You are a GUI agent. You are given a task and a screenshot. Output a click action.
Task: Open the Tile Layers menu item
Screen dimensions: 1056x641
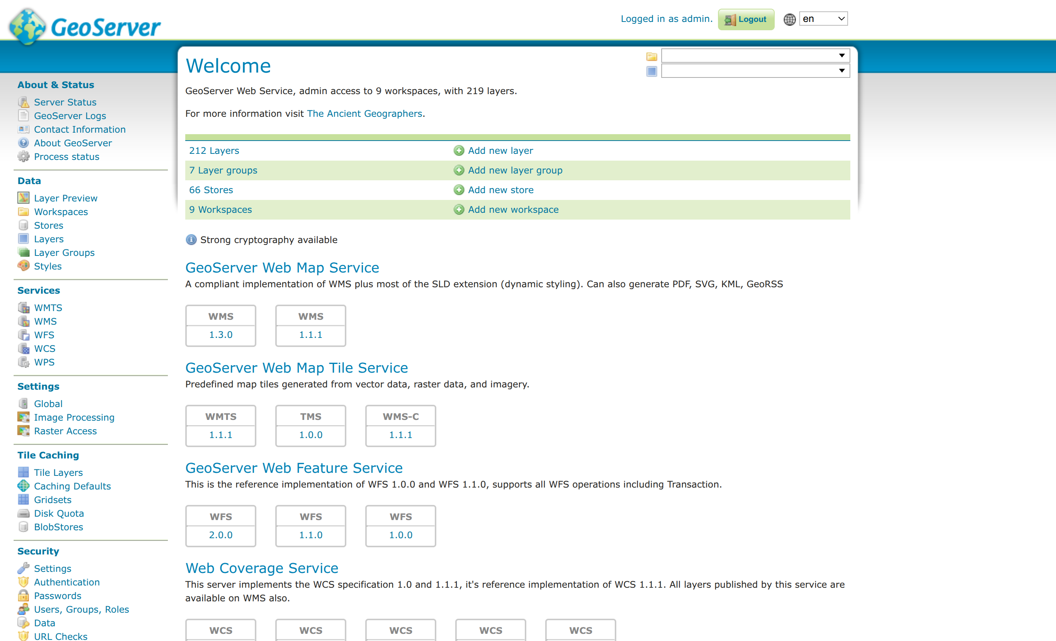click(x=58, y=472)
